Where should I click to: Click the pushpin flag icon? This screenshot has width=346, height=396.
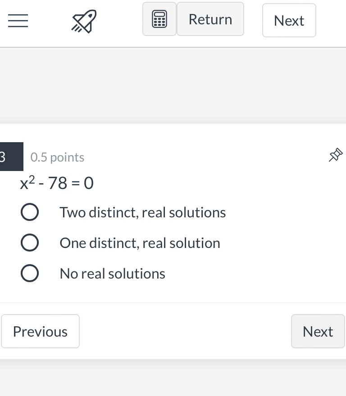point(336,155)
